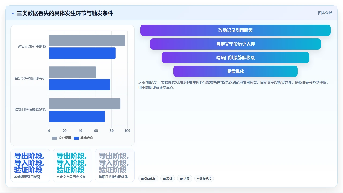
Task: Click the icon in 进度 tag
Action: tap(181, 179)
